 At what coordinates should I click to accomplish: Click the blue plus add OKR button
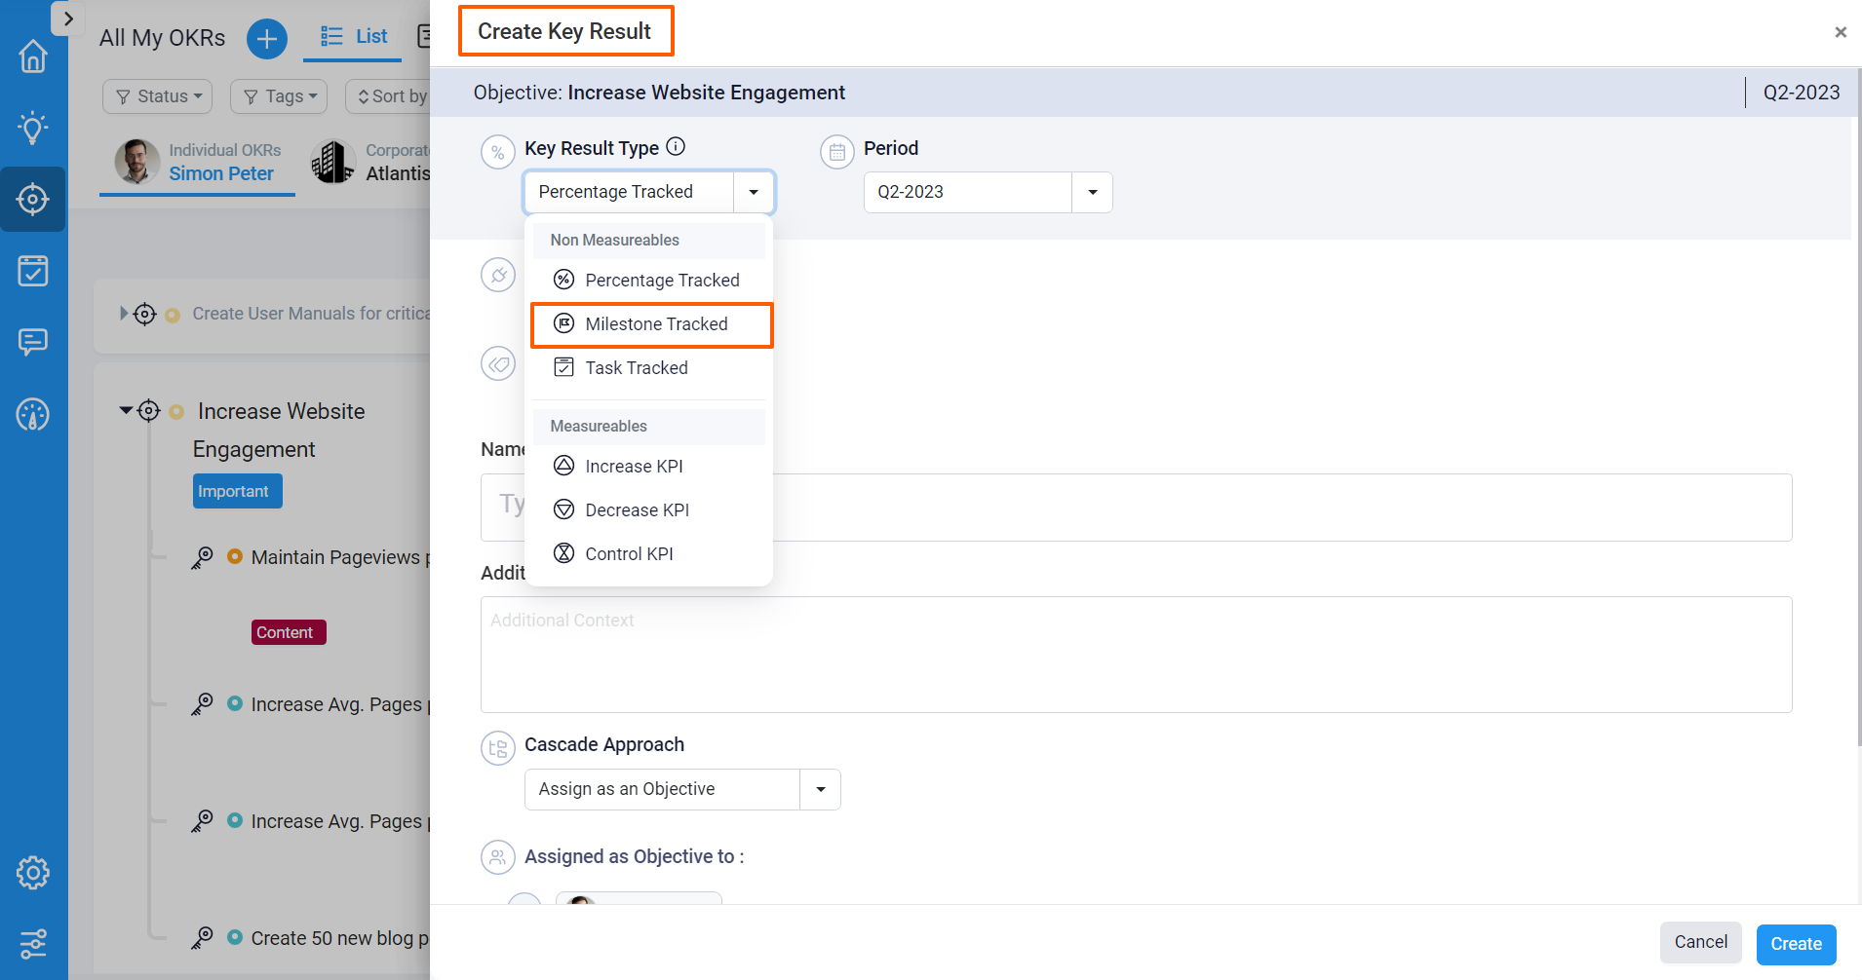(x=266, y=39)
